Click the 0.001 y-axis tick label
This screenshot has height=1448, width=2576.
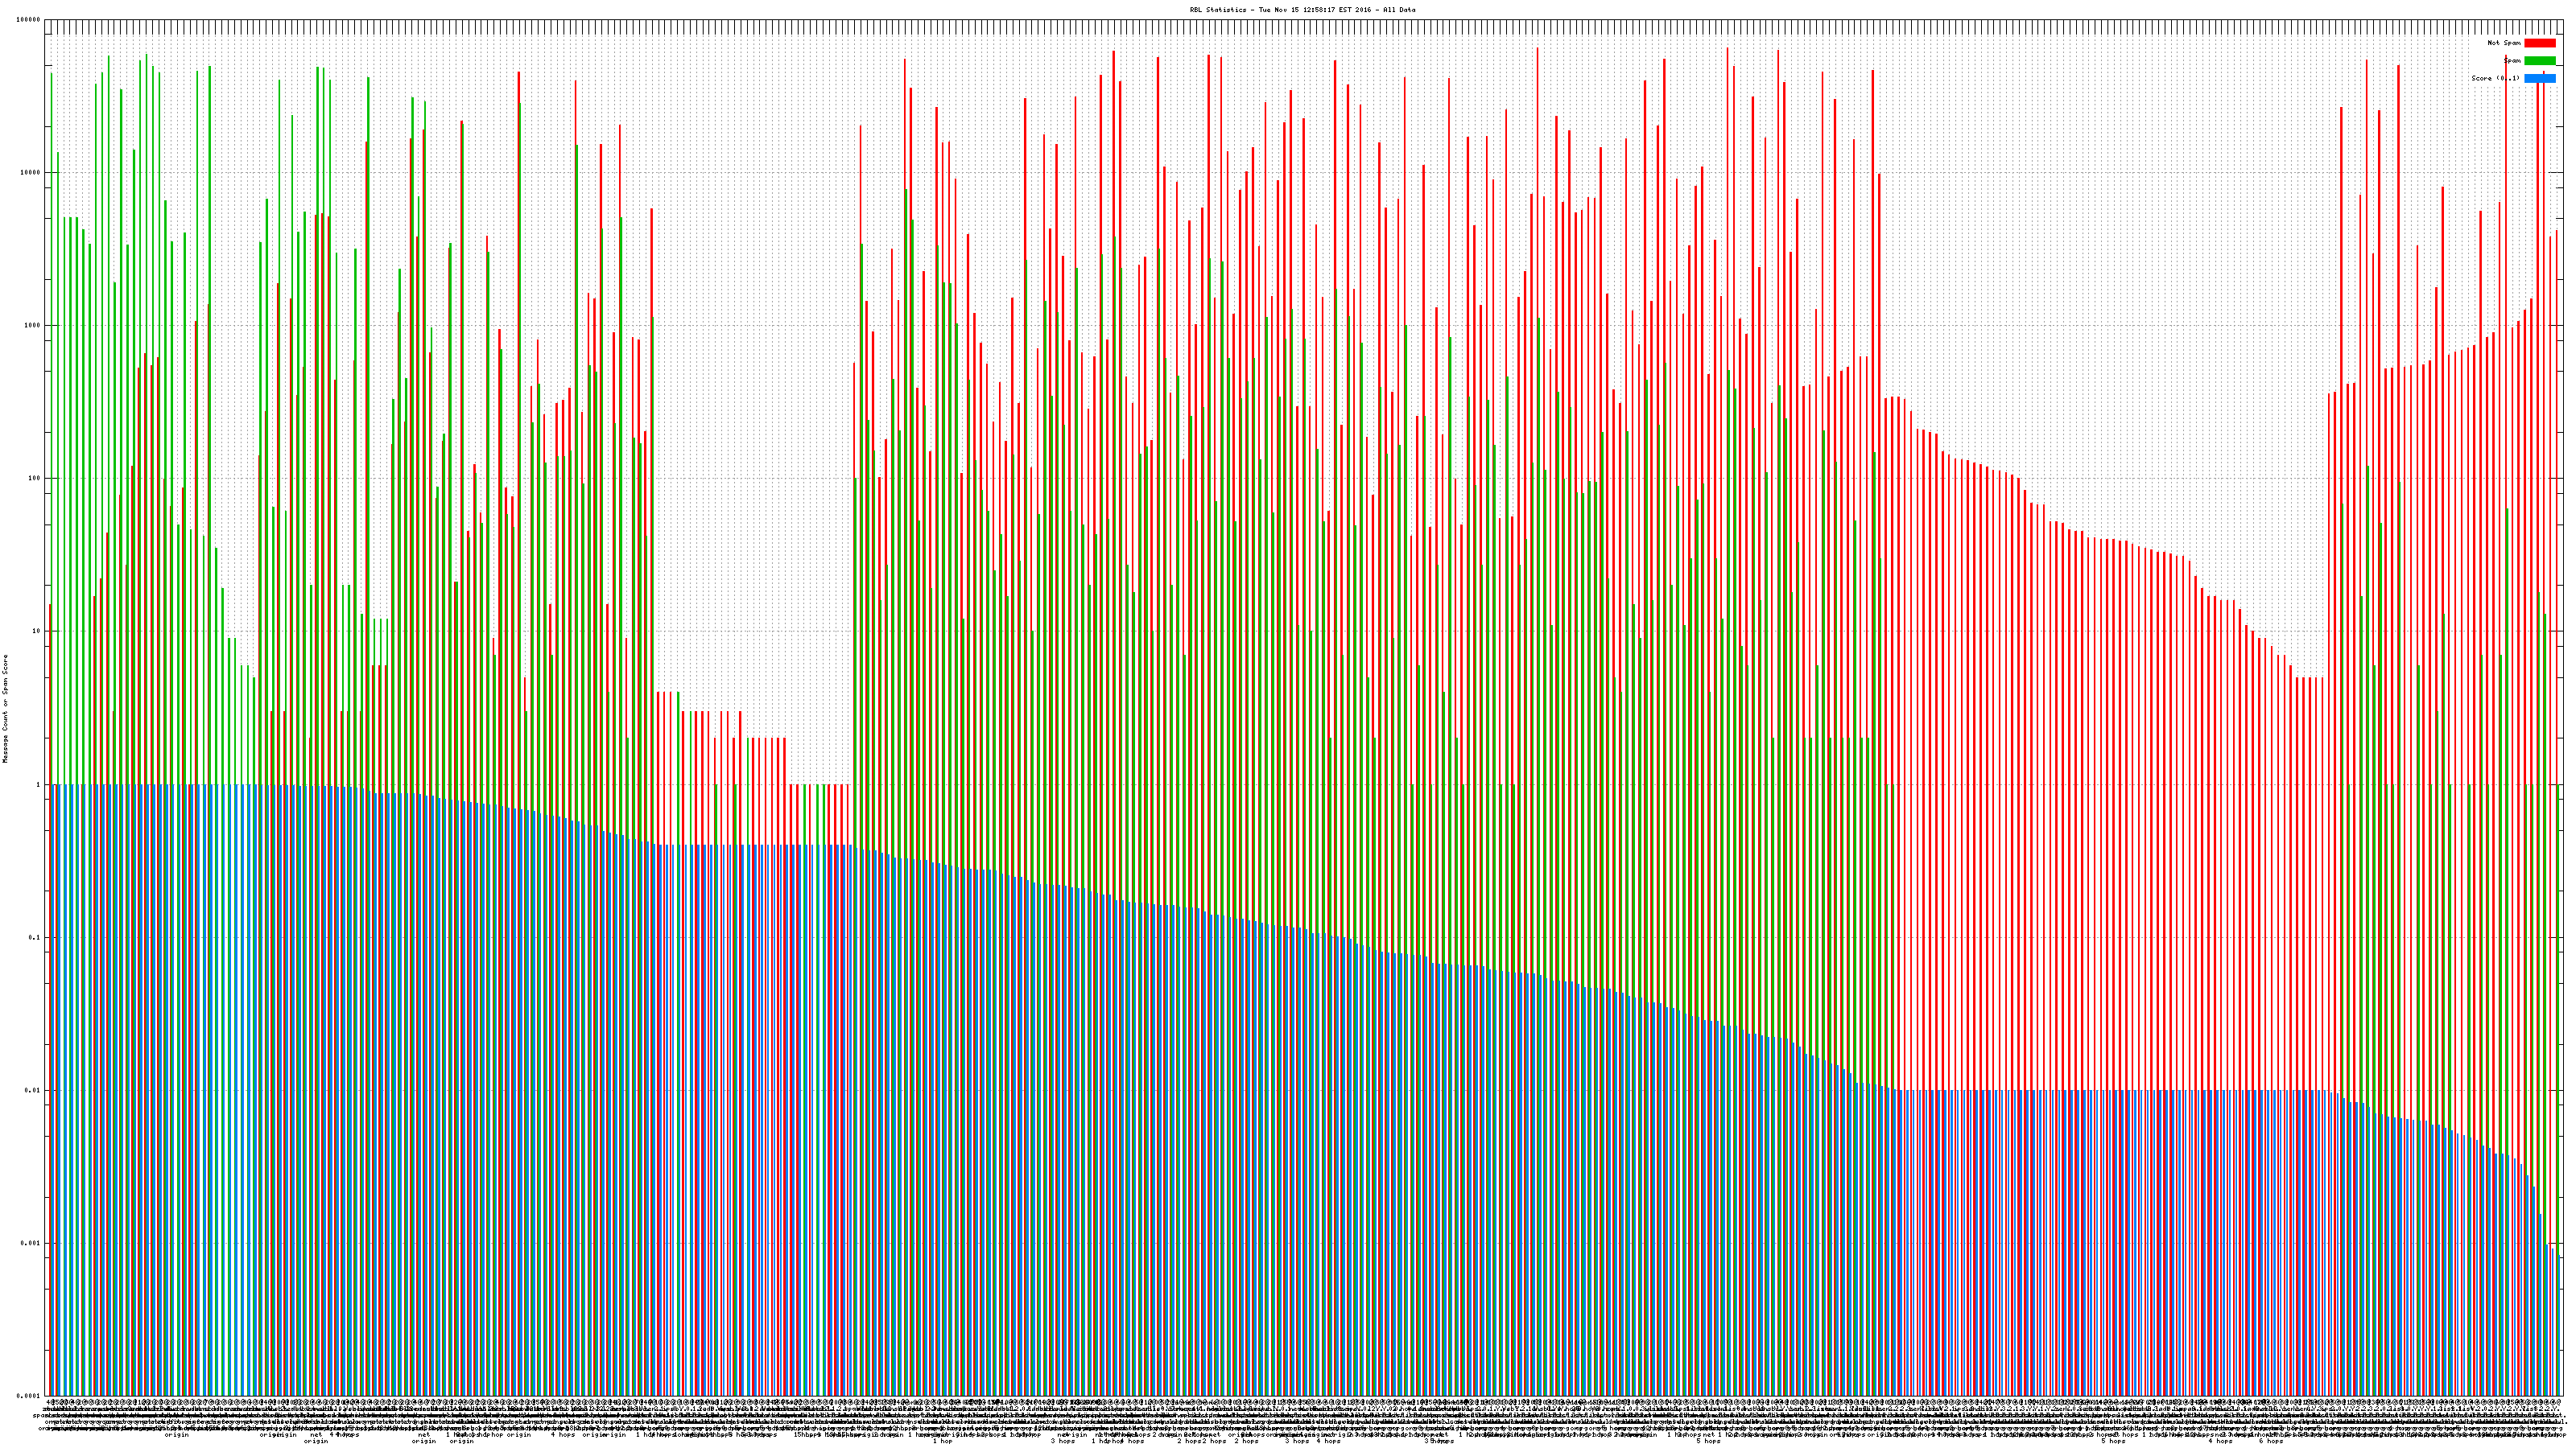(31, 1243)
